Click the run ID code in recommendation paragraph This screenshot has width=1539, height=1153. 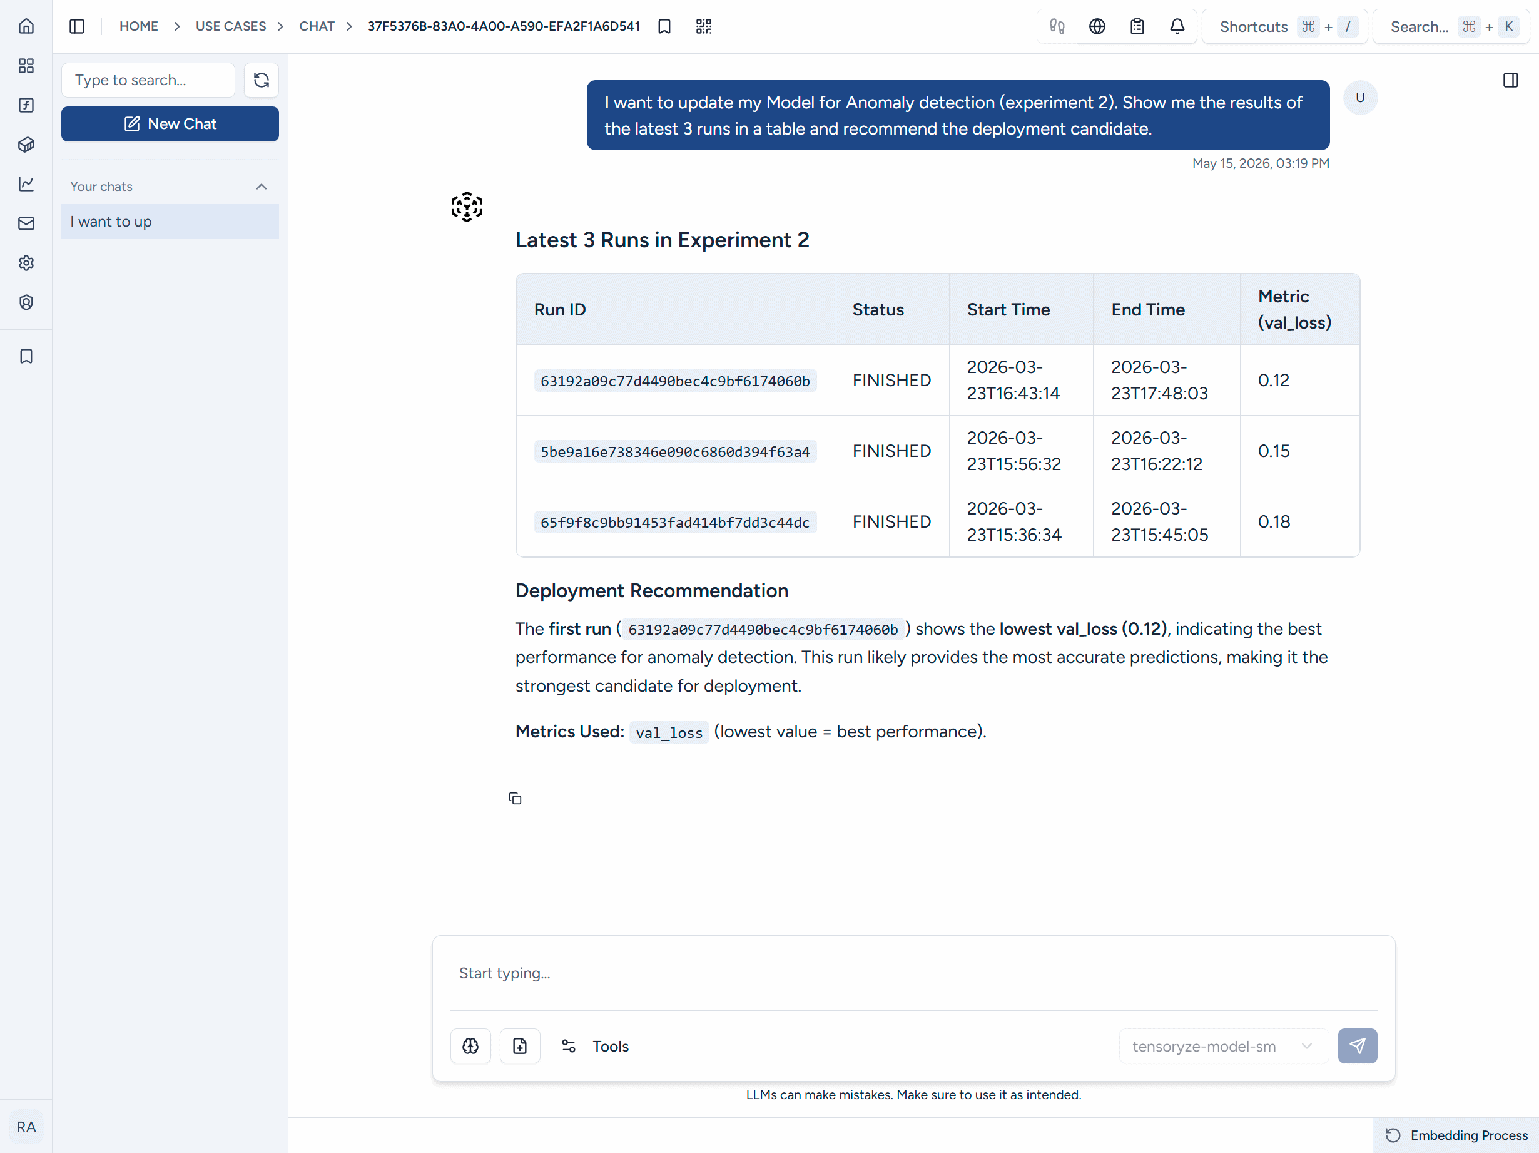763,630
